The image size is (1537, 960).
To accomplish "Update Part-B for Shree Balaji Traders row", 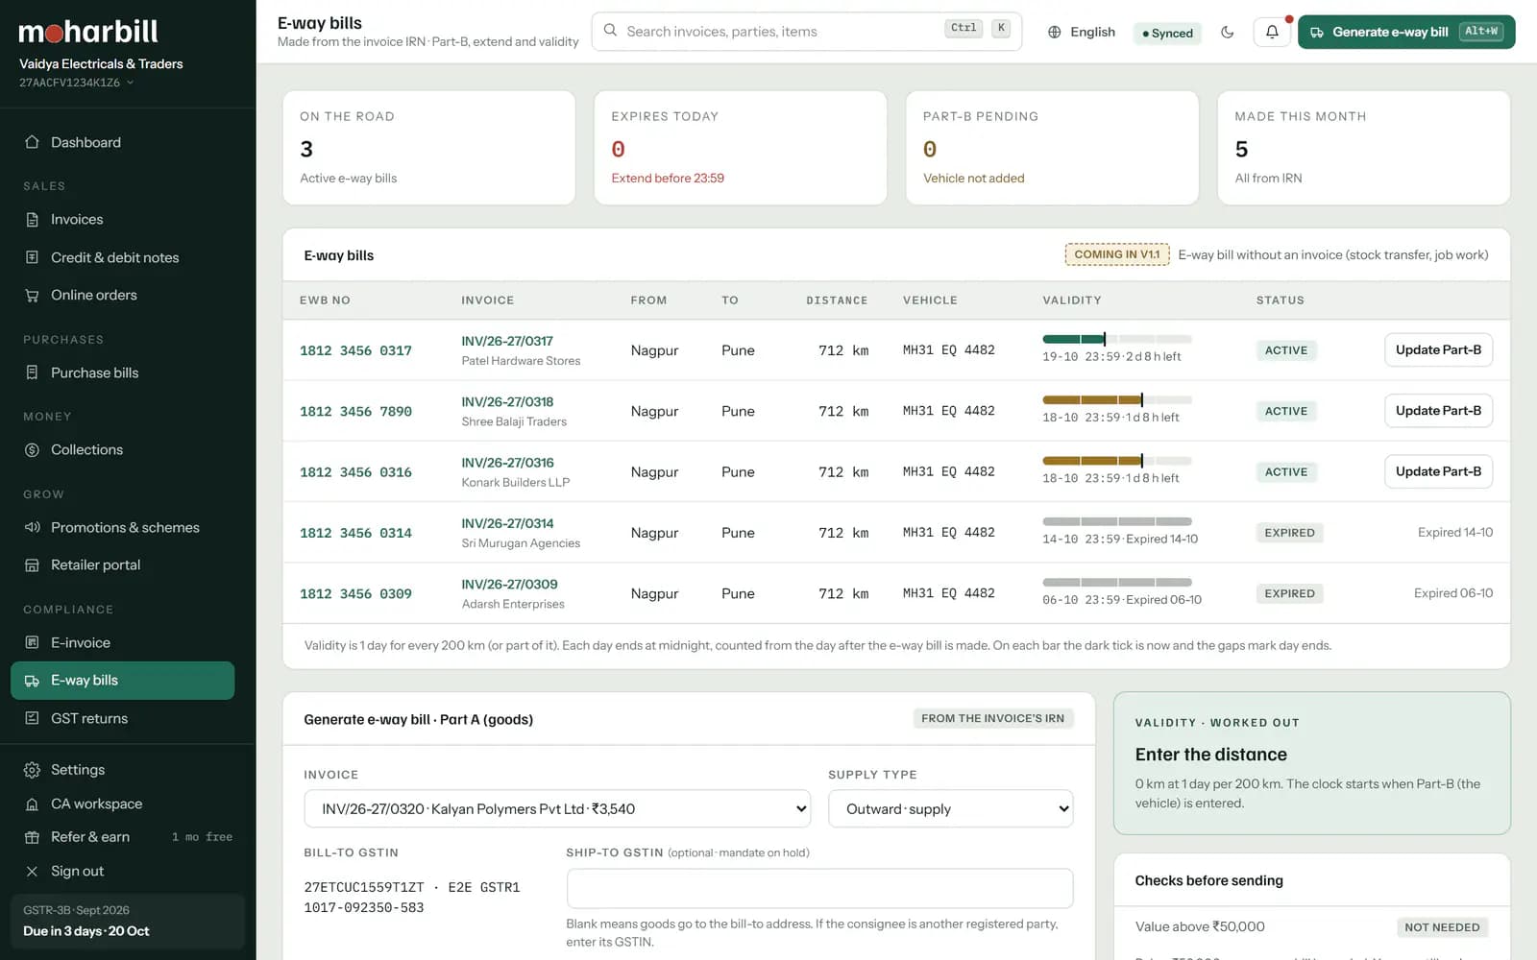I will (1438, 411).
